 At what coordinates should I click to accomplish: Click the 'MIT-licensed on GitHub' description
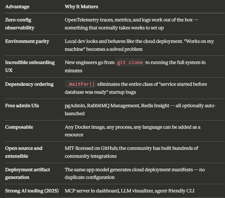(x=131, y=152)
